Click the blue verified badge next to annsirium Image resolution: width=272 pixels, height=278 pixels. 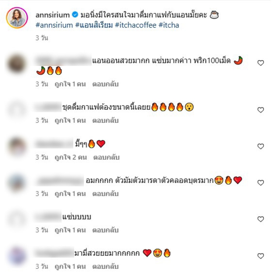(x=75, y=15)
